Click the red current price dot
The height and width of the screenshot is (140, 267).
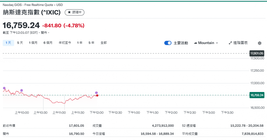(x=97, y=95)
